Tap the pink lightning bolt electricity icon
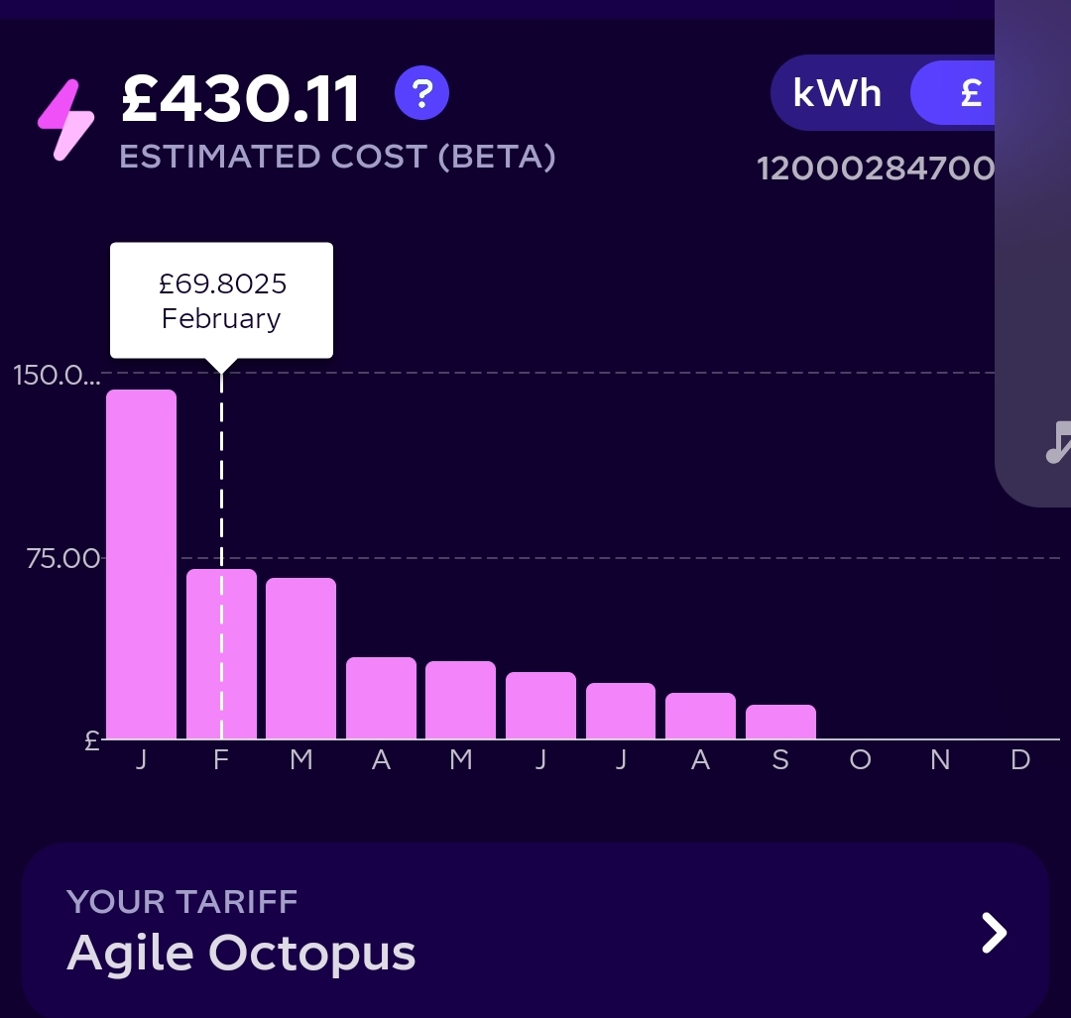The width and height of the screenshot is (1071, 1018). click(x=65, y=120)
